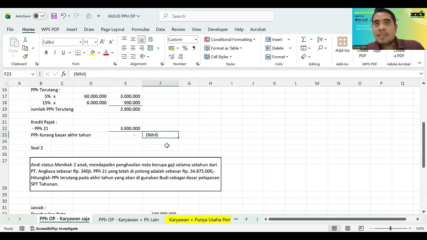
Task: Select cell E19 with 3.900.000
Action: 126,109
